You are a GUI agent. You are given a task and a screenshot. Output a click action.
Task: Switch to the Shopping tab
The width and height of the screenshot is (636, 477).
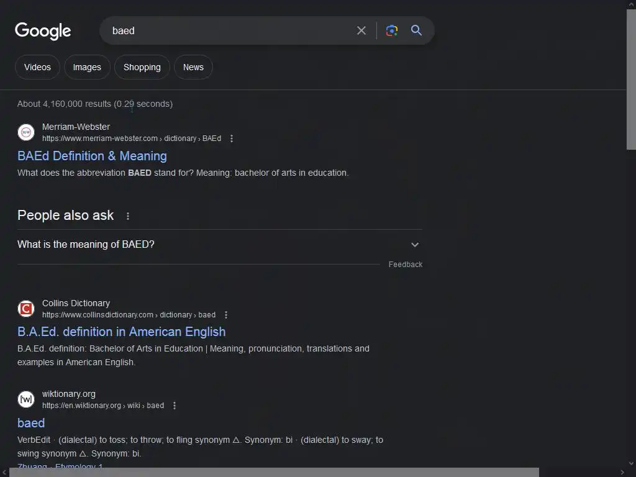142,67
